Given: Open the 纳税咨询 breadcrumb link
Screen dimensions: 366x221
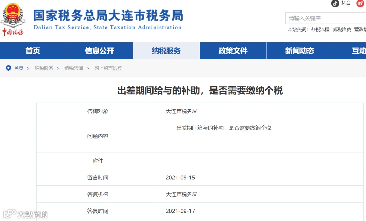Looking at the screenshot, I should [73, 68].
